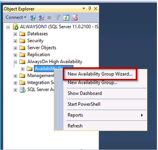The image size is (158, 150).
Task: Expand the SQL Server Agent node
Action: (x=15, y=90)
